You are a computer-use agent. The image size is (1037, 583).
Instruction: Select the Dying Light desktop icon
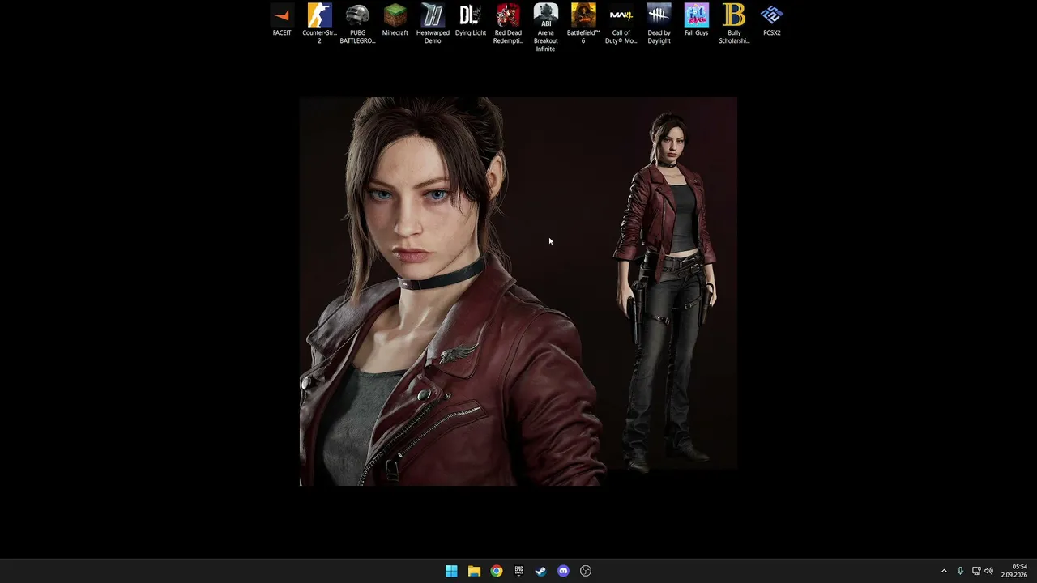[471, 20]
